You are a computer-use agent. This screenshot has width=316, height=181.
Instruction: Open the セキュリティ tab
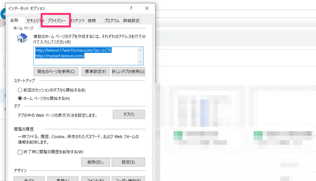[x=36, y=20]
